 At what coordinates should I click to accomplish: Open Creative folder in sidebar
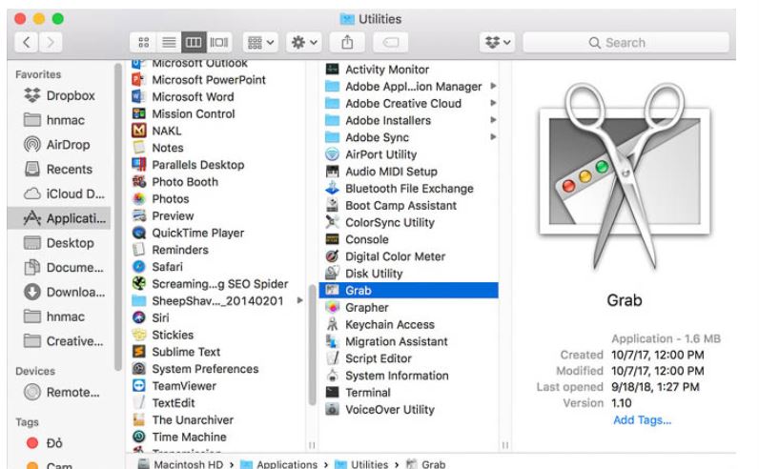[x=64, y=341]
